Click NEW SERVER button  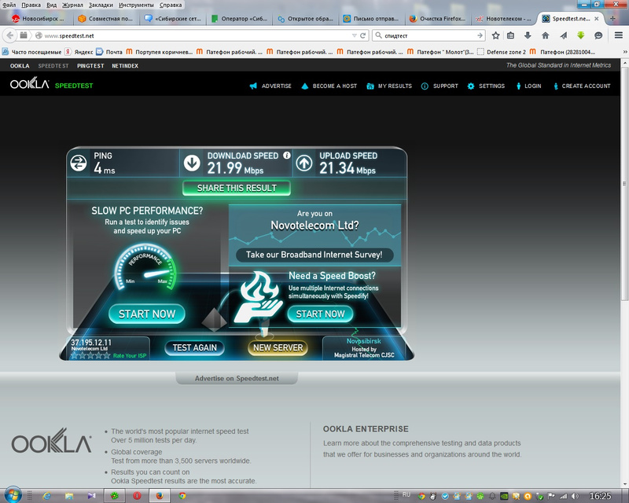pyautogui.click(x=278, y=347)
